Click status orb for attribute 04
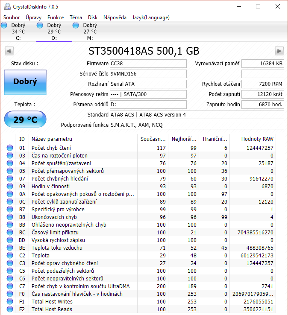 [x=10, y=163]
